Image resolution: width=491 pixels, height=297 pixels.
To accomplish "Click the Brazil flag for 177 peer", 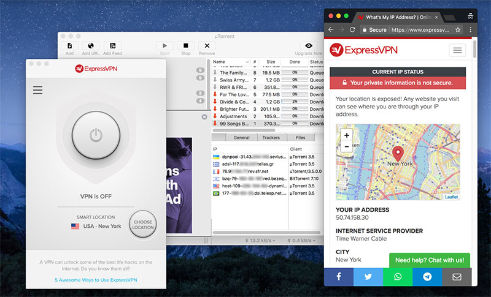I will tap(216, 194).
